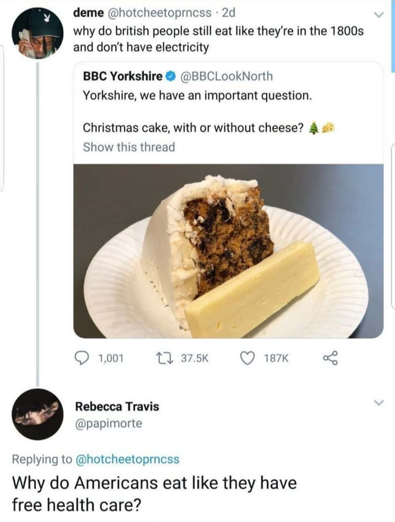Screen dimensions: 395x522
Task: Like the tweet with heart icon
Action: [x=247, y=358]
